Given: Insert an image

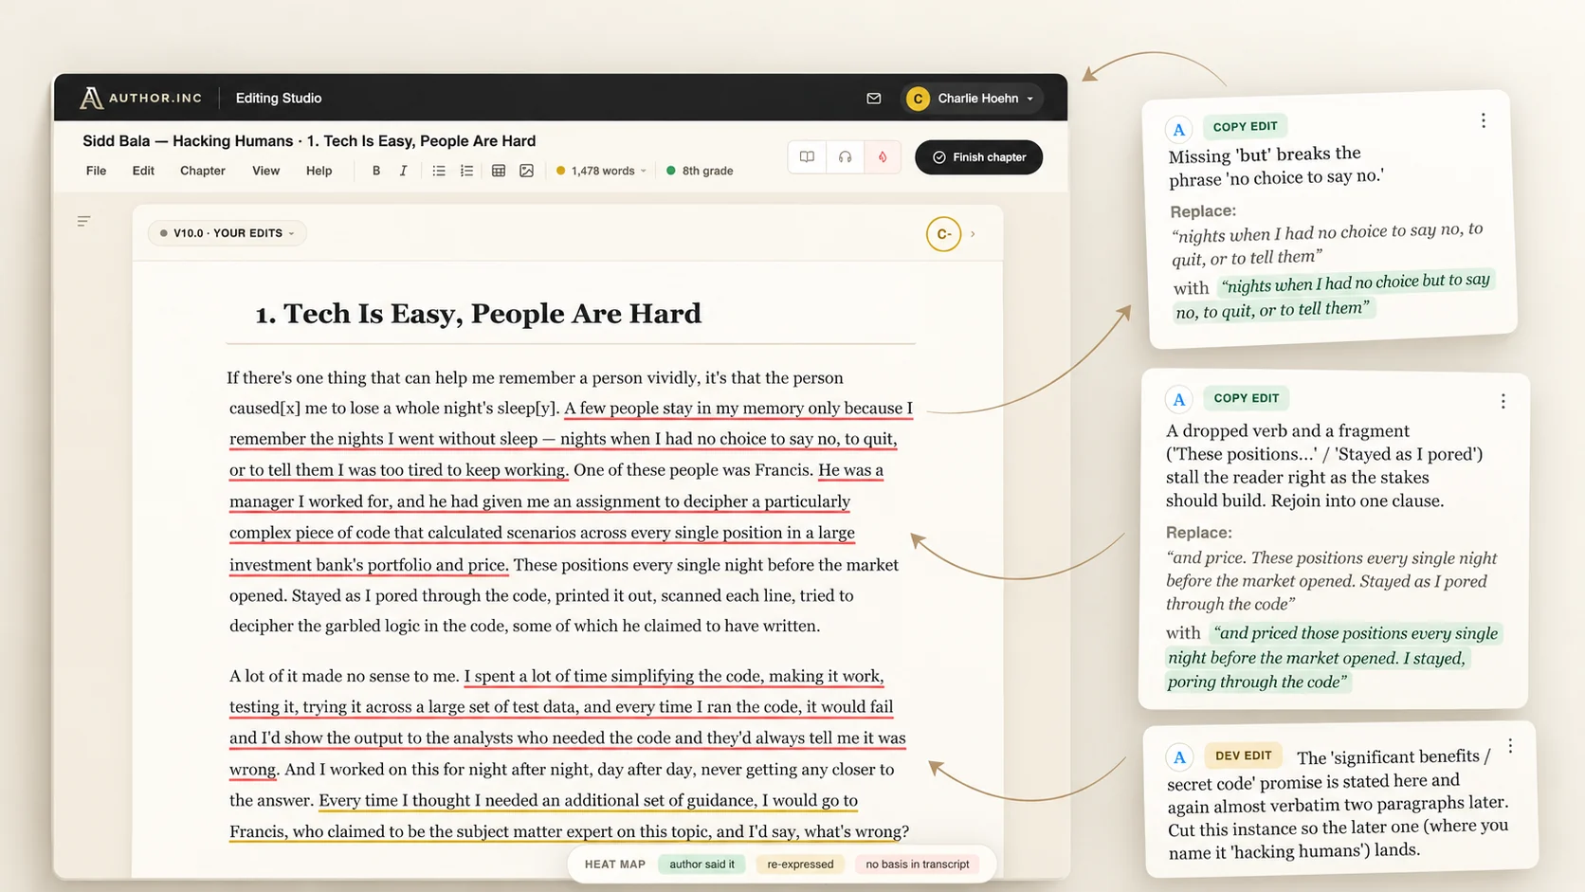Looking at the screenshot, I should click(x=527, y=171).
